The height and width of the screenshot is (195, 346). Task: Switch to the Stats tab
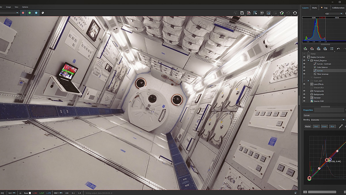point(314,8)
